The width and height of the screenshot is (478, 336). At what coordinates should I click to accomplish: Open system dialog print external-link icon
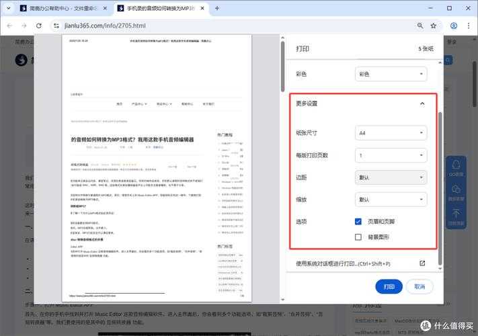pyautogui.click(x=422, y=263)
